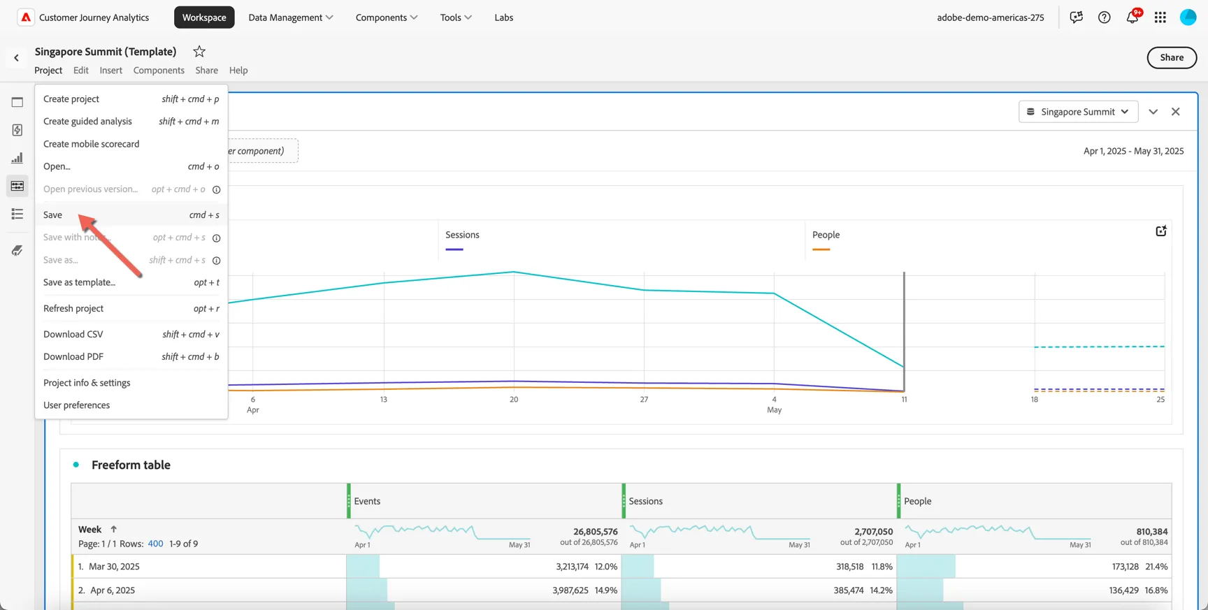
Task: Expand the Tools menu
Action: pos(456,17)
